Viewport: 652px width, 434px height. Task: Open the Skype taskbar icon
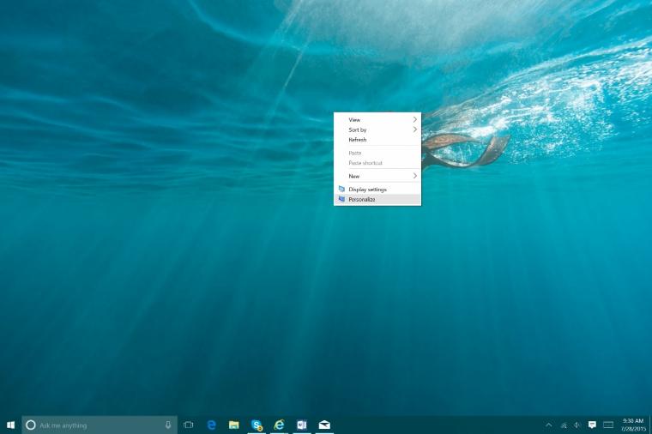tap(257, 425)
